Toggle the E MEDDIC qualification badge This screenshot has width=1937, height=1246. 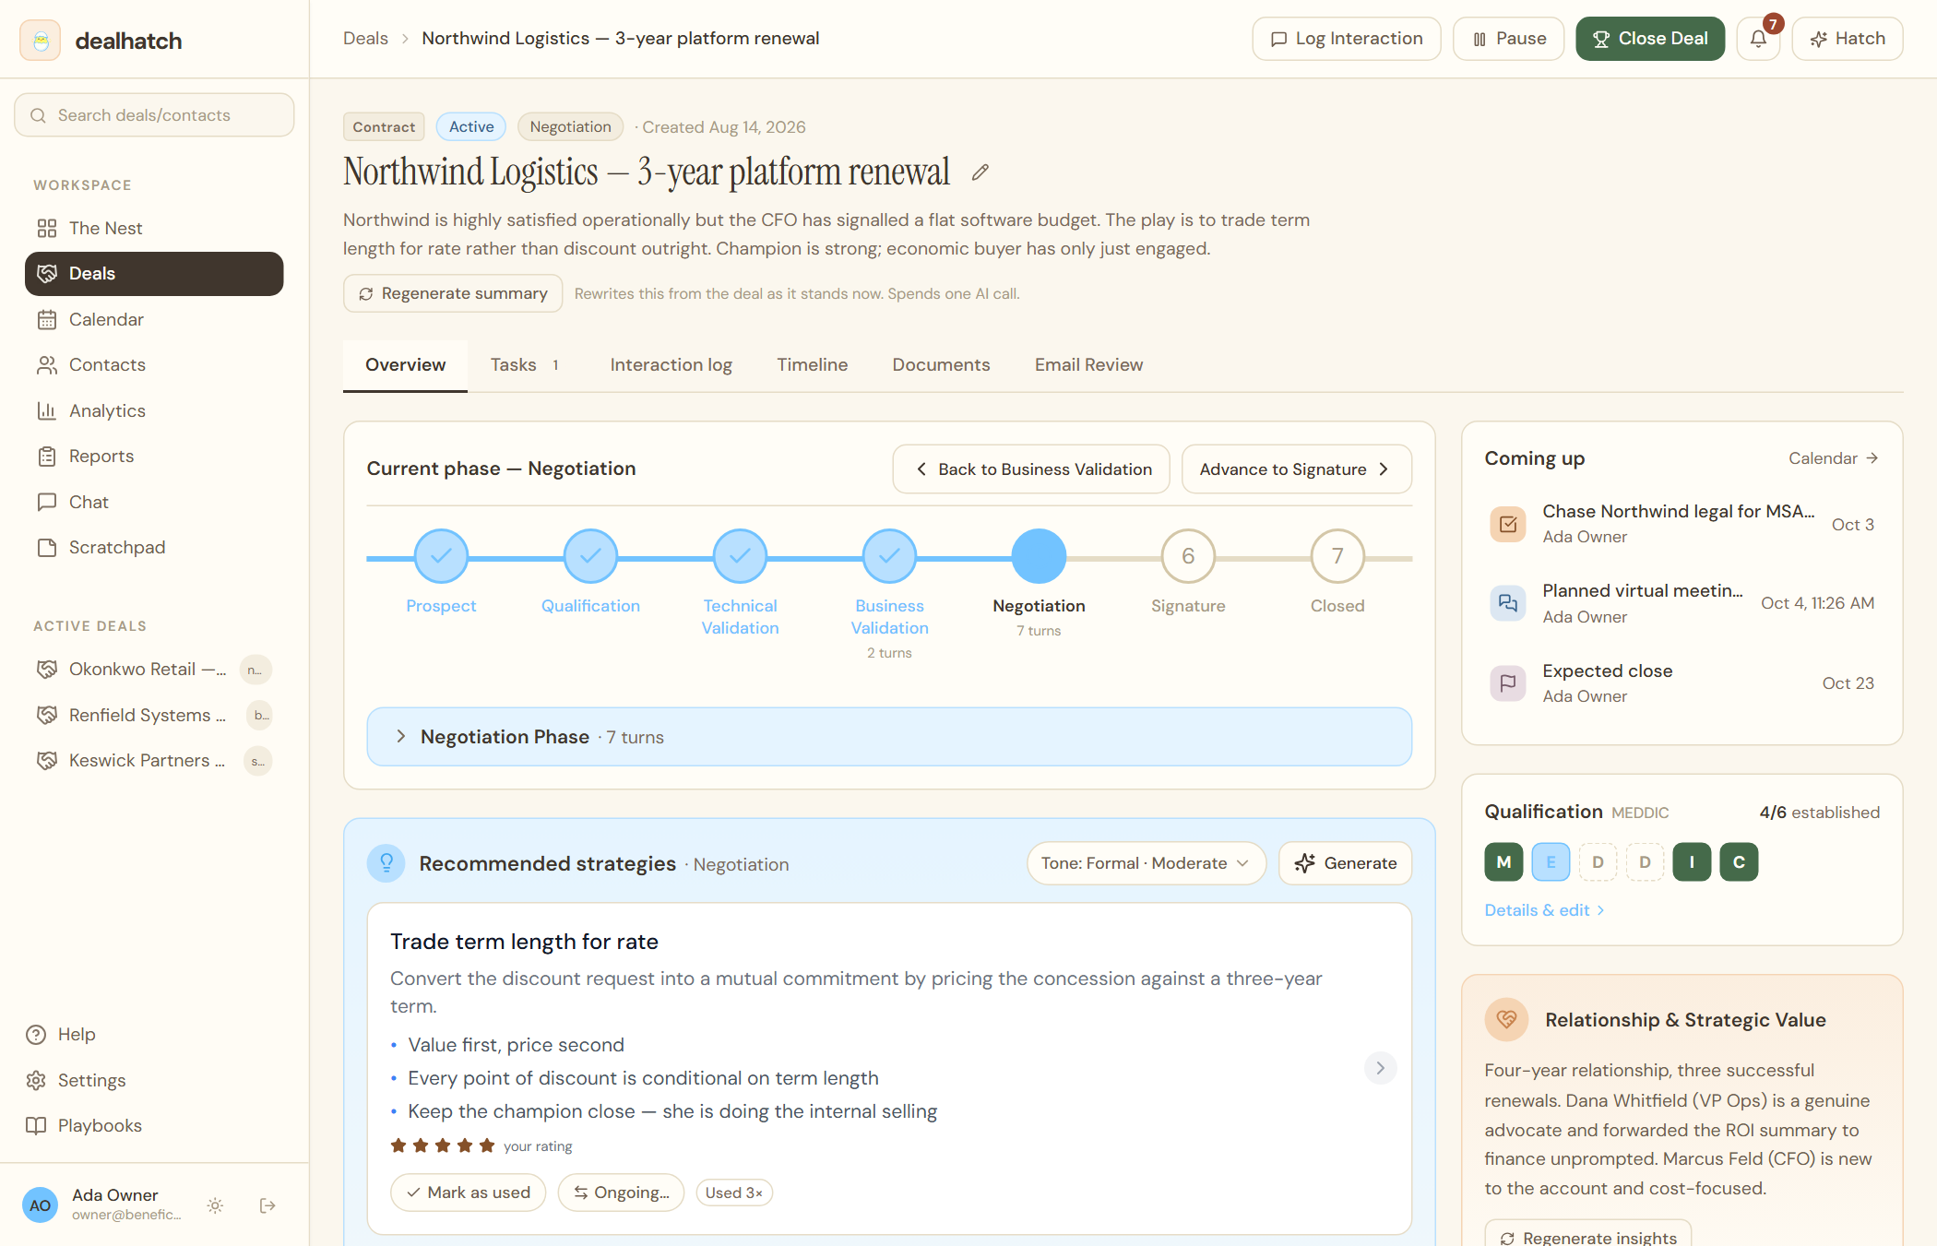pyautogui.click(x=1551, y=862)
